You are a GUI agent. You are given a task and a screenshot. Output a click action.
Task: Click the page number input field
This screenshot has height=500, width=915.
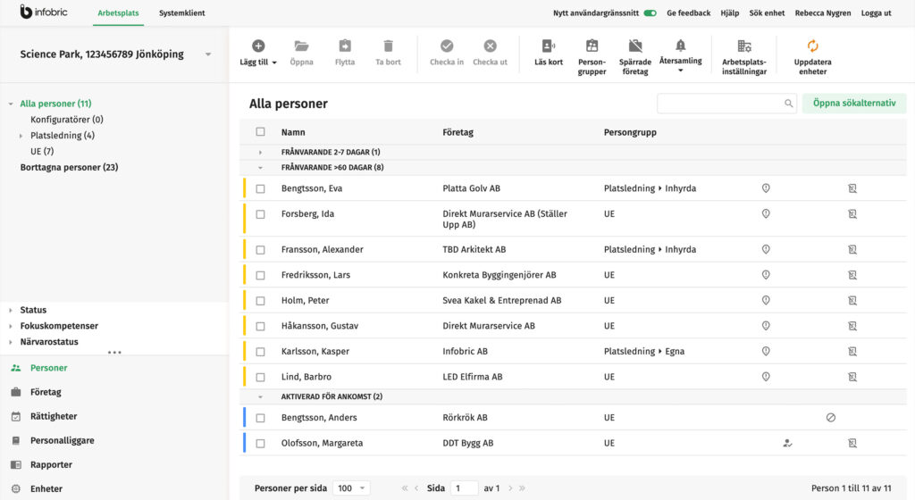point(464,488)
